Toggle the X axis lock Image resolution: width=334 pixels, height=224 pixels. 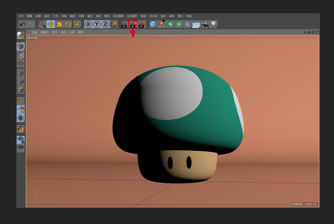pyautogui.click(x=88, y=24)
